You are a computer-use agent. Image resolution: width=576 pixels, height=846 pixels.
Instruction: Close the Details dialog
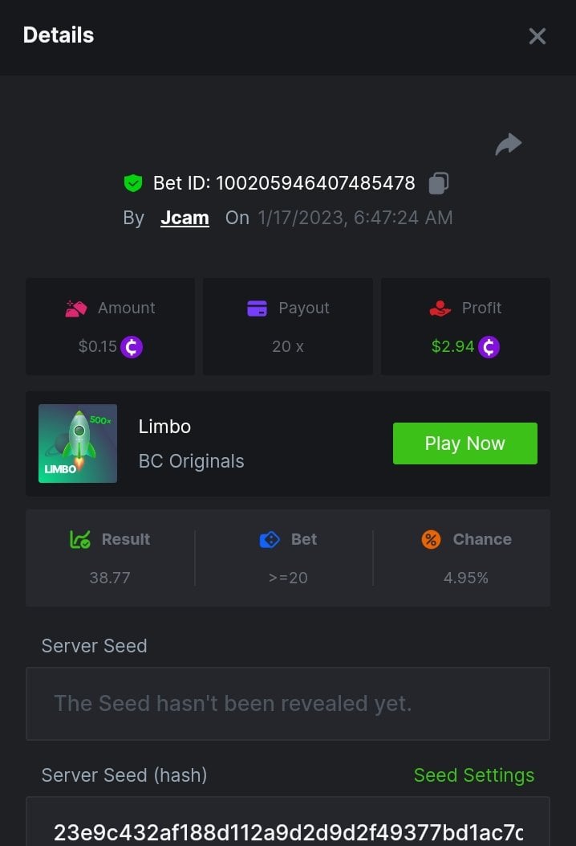click(537, 36)
